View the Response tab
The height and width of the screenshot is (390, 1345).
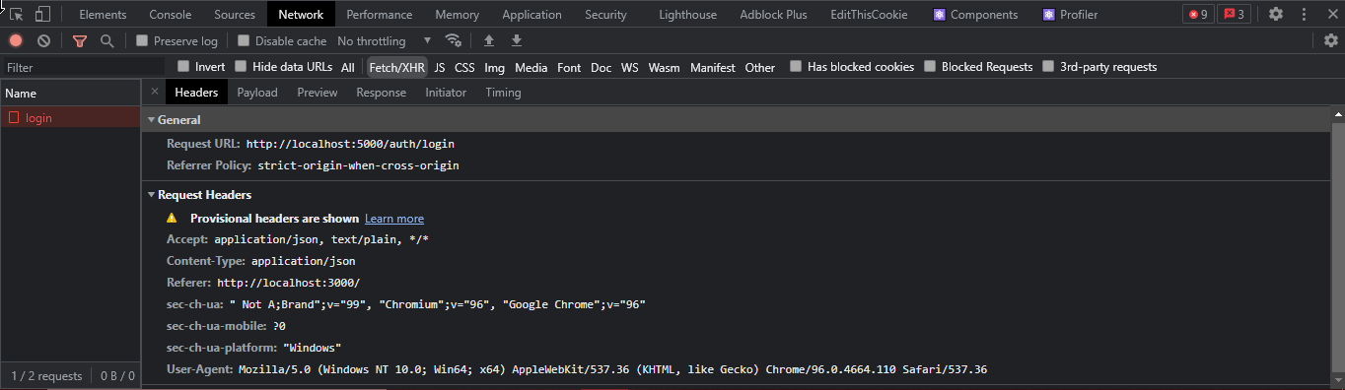click(382, 93)
